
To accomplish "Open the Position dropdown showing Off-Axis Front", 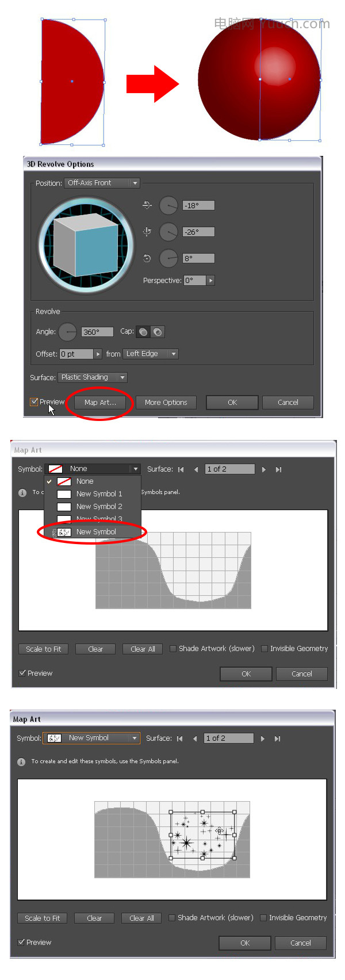I will [102, 183].
